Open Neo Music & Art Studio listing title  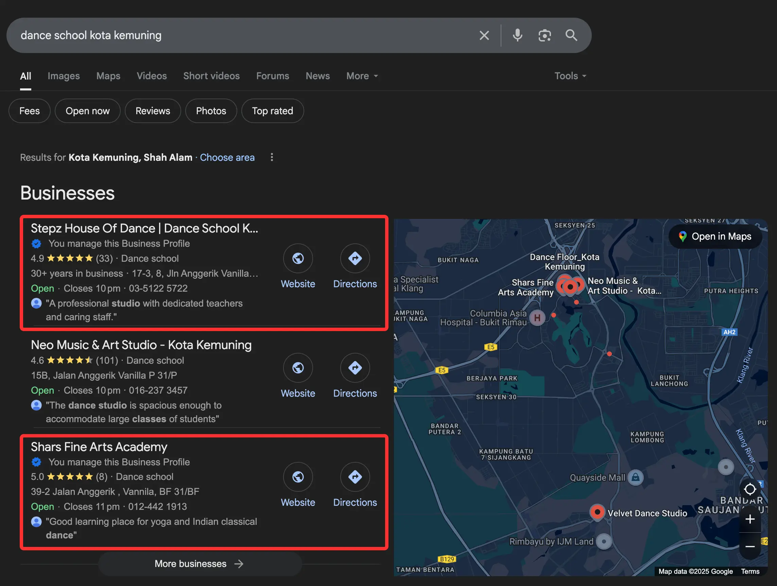(x=141, y=345)
